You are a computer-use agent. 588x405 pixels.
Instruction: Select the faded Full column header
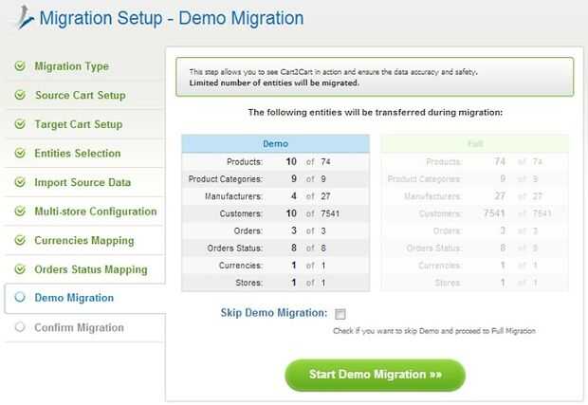point(475,143)
